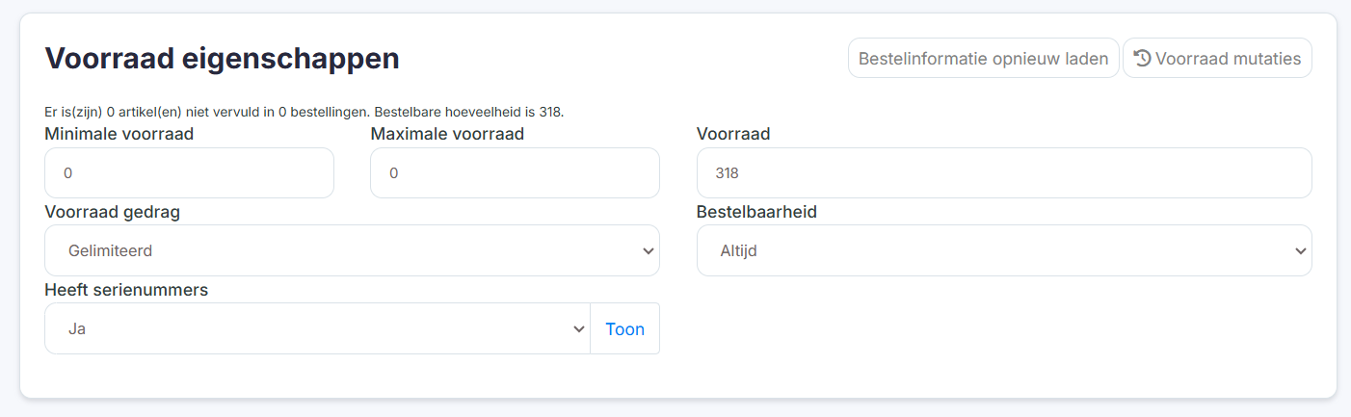Click the Minimale voorraad label

coord(119,134)
